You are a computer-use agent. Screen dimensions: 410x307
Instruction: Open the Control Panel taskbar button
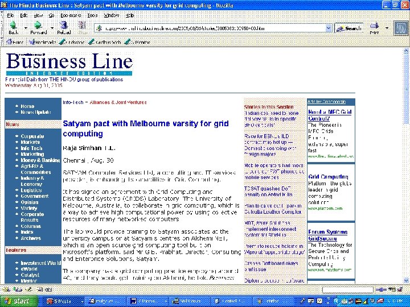click(x=230, y=301)
